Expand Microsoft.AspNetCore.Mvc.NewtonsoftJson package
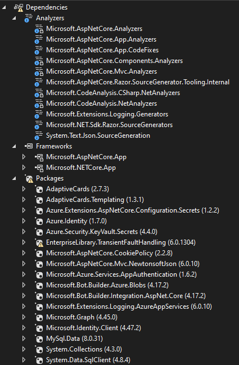Viewport: 239px width, 365px height. (x=24, y=264)
